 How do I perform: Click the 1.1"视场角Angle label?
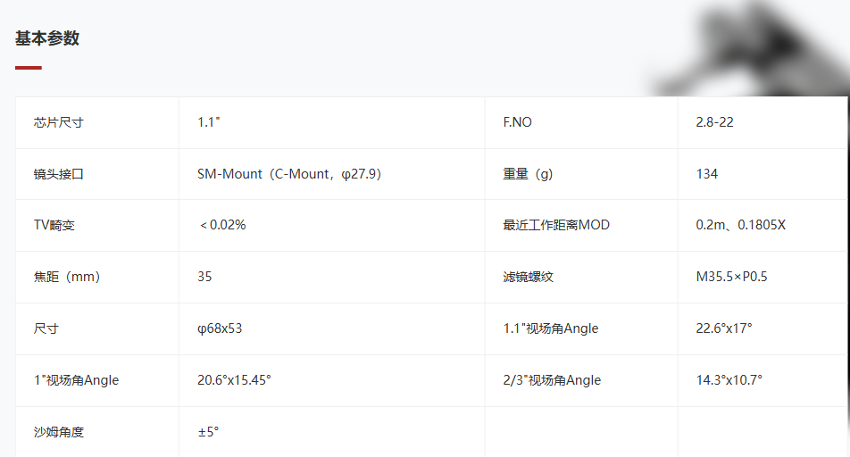pos(551,328)
